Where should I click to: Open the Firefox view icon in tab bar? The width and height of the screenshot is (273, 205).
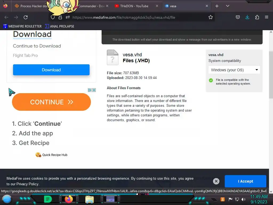click(x=5, y=6)
